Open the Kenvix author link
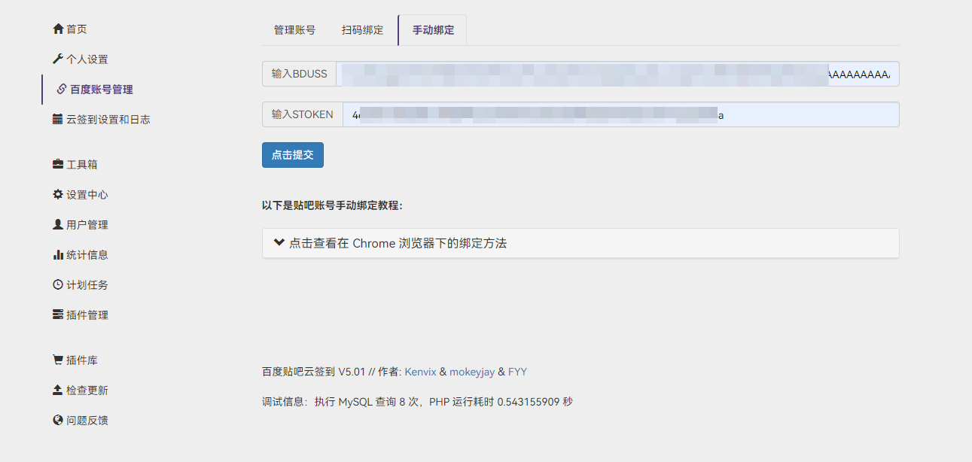 tap(420, 372)
